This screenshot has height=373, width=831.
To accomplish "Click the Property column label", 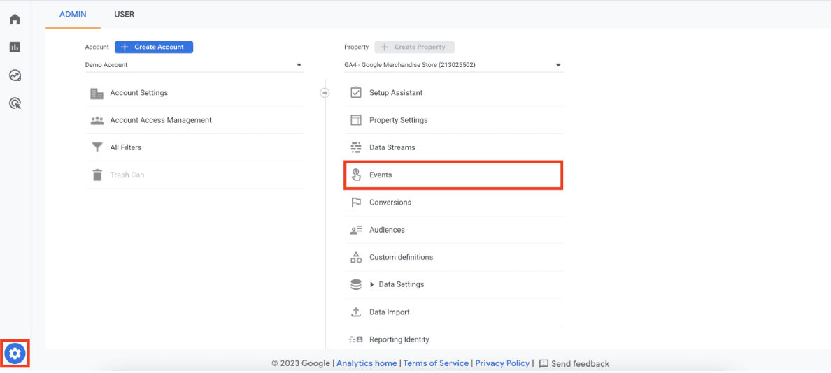I will [x=356, y=47].
